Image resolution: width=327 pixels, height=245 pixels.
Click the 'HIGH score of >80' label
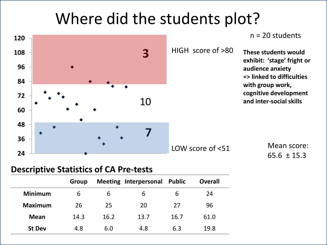click(202, 50)
